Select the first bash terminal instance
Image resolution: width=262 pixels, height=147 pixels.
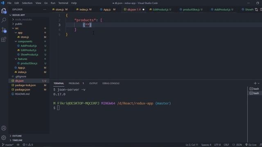click(x=254, y=89)
